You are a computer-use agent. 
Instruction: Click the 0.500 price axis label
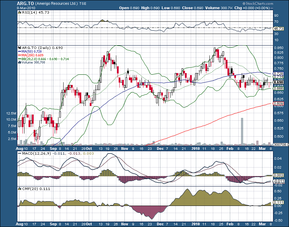[x=279, y=137]
